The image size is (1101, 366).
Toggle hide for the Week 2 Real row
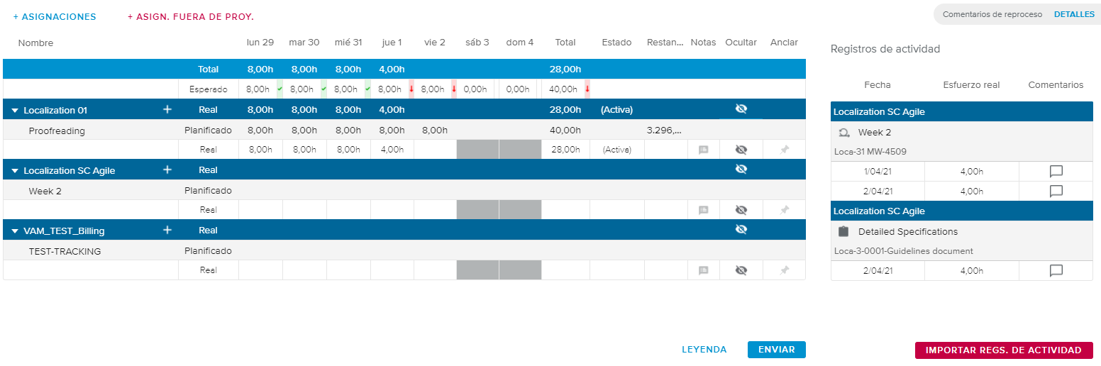741,210
